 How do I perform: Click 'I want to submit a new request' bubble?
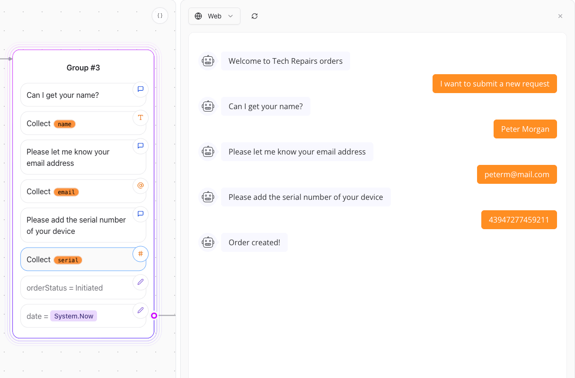[495, 84]
